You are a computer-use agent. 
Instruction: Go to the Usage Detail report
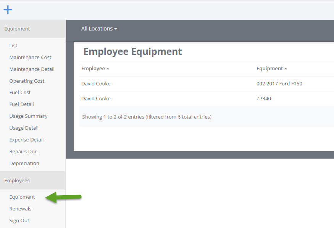24,128
